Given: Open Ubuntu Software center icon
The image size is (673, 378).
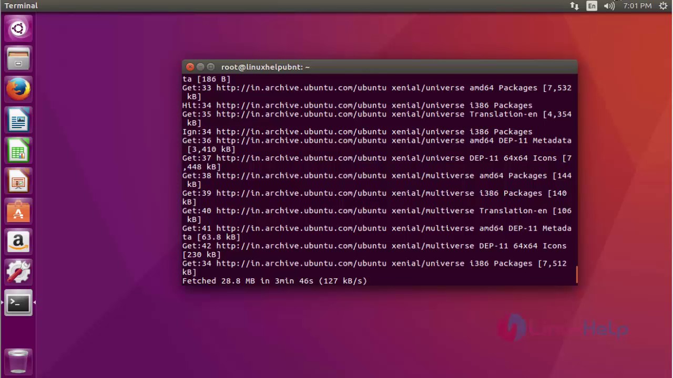Looking at the screenshot, I should coord(18,211).
